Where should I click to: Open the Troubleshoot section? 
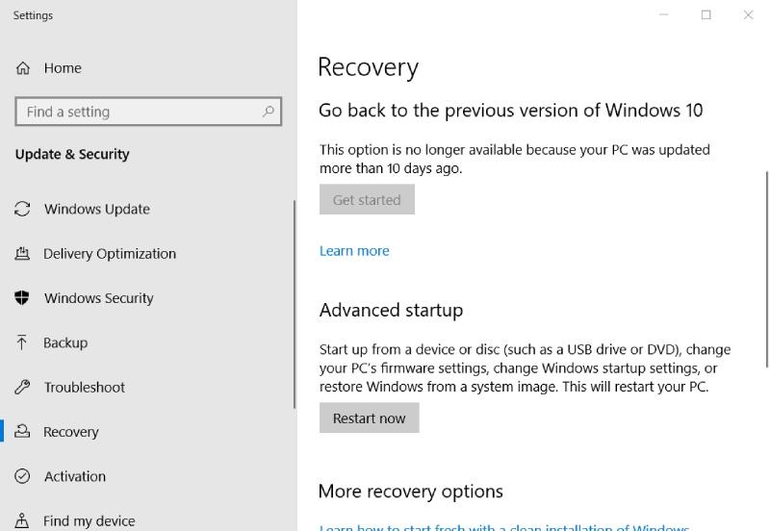(85, 388)
